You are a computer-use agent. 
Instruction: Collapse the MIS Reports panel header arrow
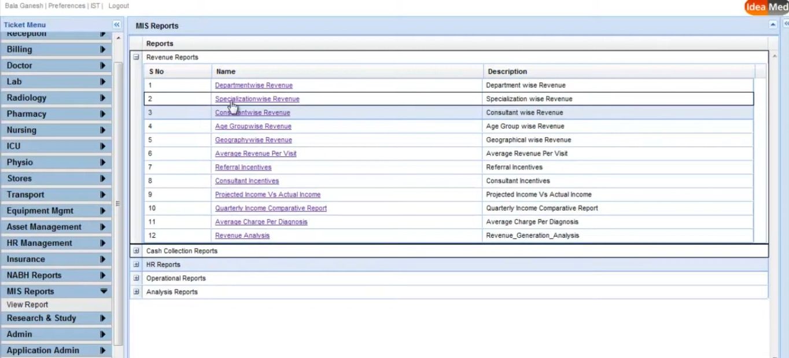[x=773, y=25]
